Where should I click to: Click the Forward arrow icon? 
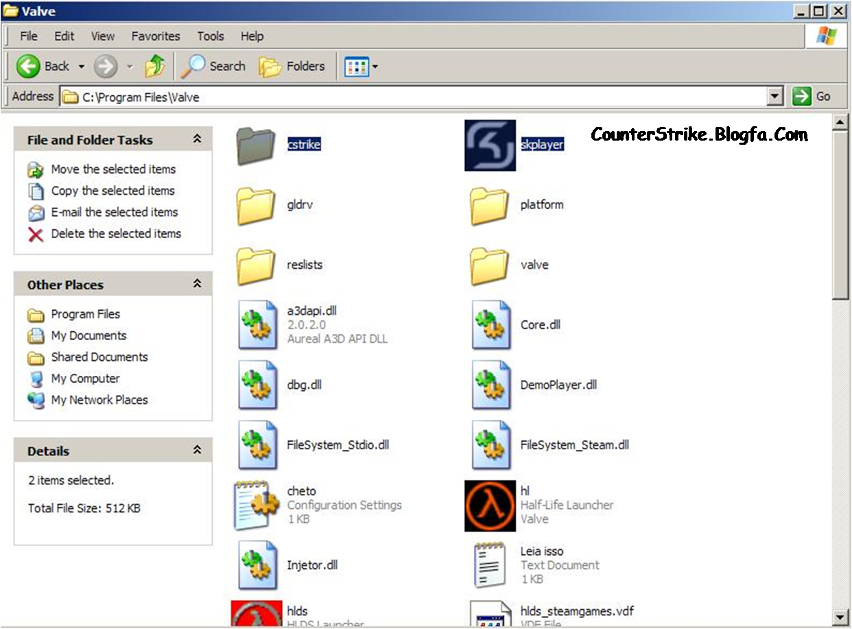[106, 66]
